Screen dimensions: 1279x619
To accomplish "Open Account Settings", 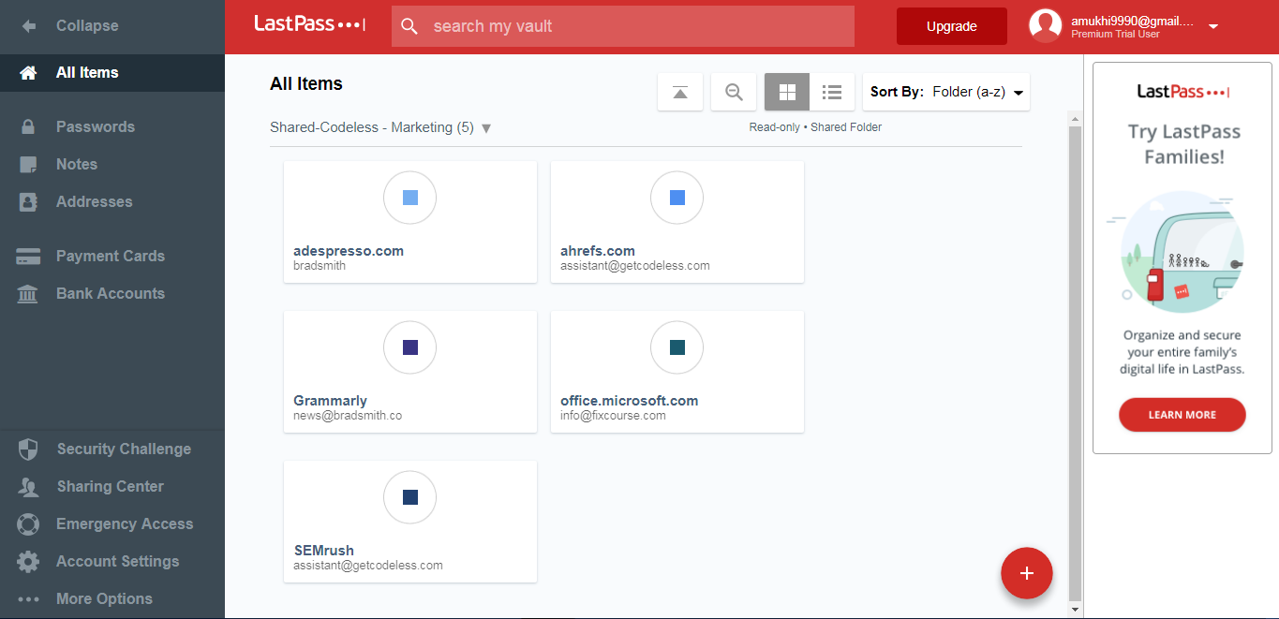I will [112, 562].
